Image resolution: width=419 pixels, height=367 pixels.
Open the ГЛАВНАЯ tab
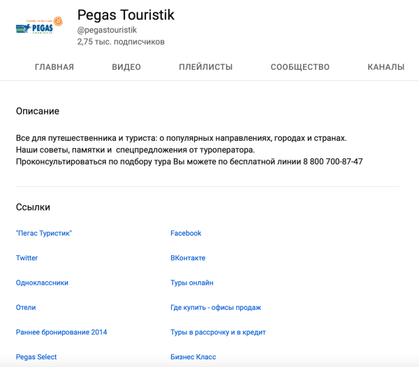tap(54, 67)
